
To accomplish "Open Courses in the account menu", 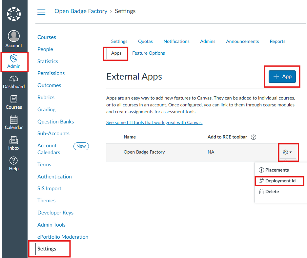I will click(47, 37).
